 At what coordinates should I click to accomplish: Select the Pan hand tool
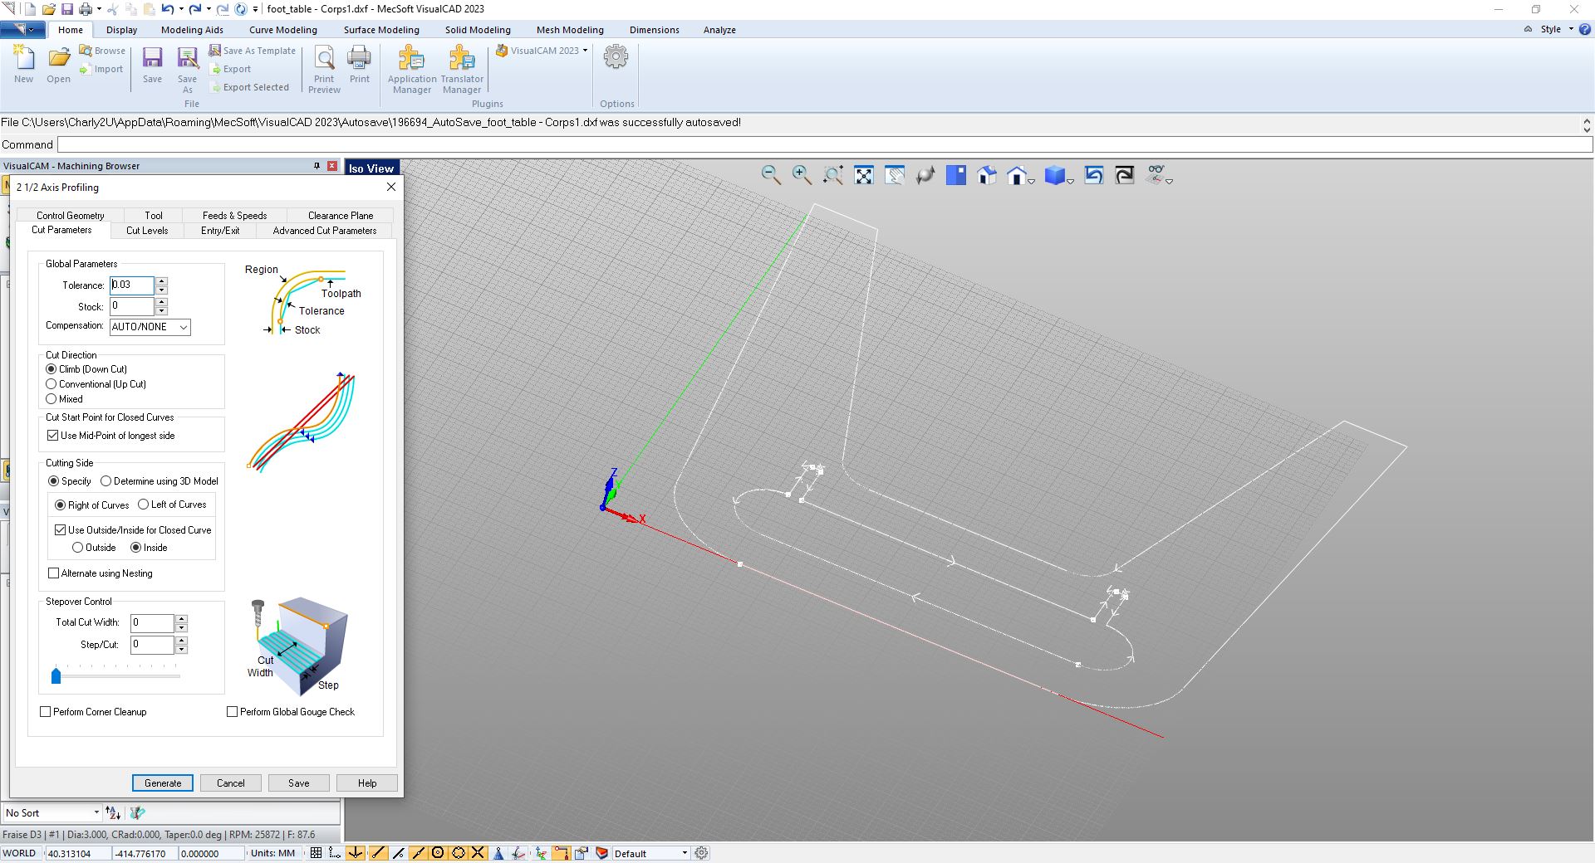tap(895, 175)
